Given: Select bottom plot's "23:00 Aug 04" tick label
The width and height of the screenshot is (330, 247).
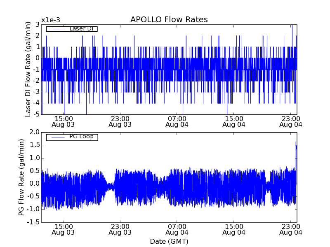Looking at the screenshot, I should [x=291, y=229].
